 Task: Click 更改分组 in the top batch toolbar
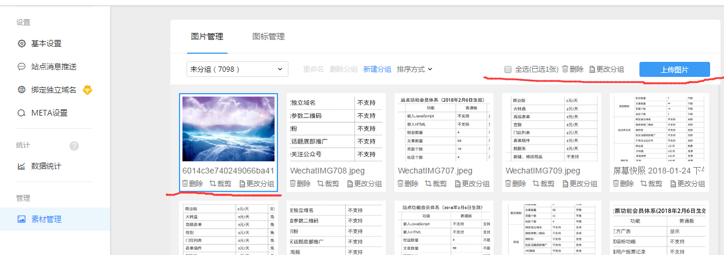[x=606, y=69]
